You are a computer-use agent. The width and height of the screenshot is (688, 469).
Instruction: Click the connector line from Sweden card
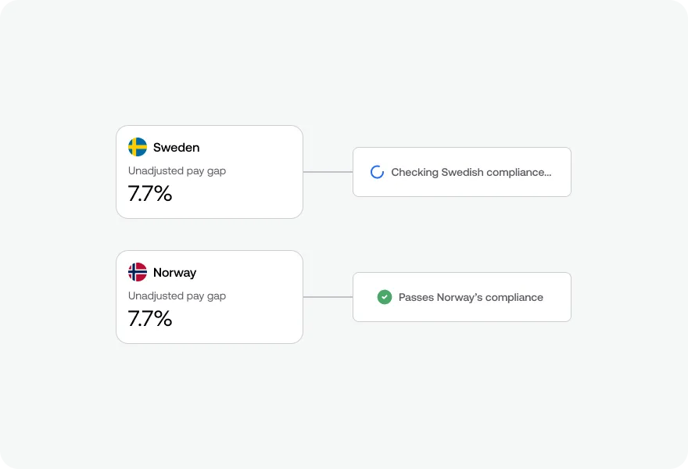pyautogui.click(x=328, y=172)
